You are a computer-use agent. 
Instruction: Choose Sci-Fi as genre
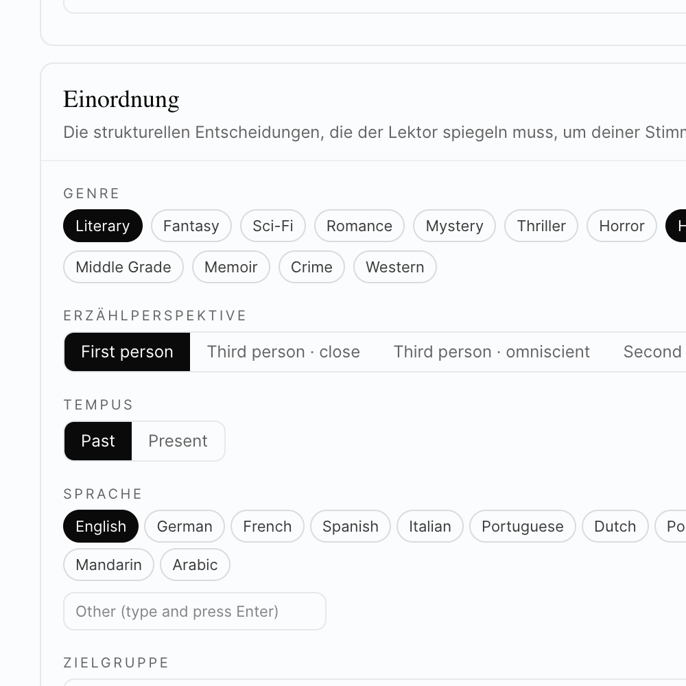click(272, 226)
